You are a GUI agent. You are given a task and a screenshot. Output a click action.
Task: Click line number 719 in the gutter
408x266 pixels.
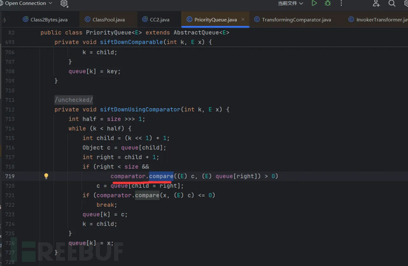coord(10,176)
